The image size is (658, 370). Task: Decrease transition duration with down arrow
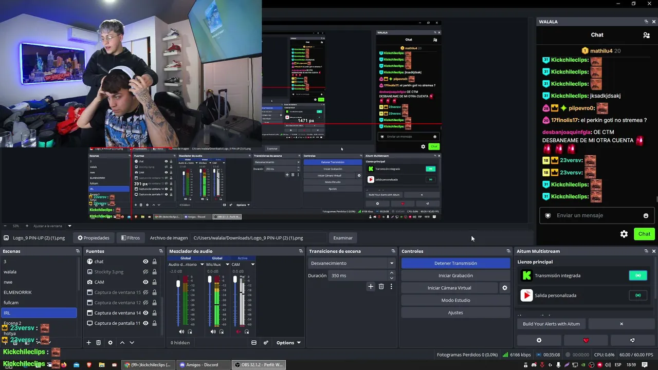(392, 277)
